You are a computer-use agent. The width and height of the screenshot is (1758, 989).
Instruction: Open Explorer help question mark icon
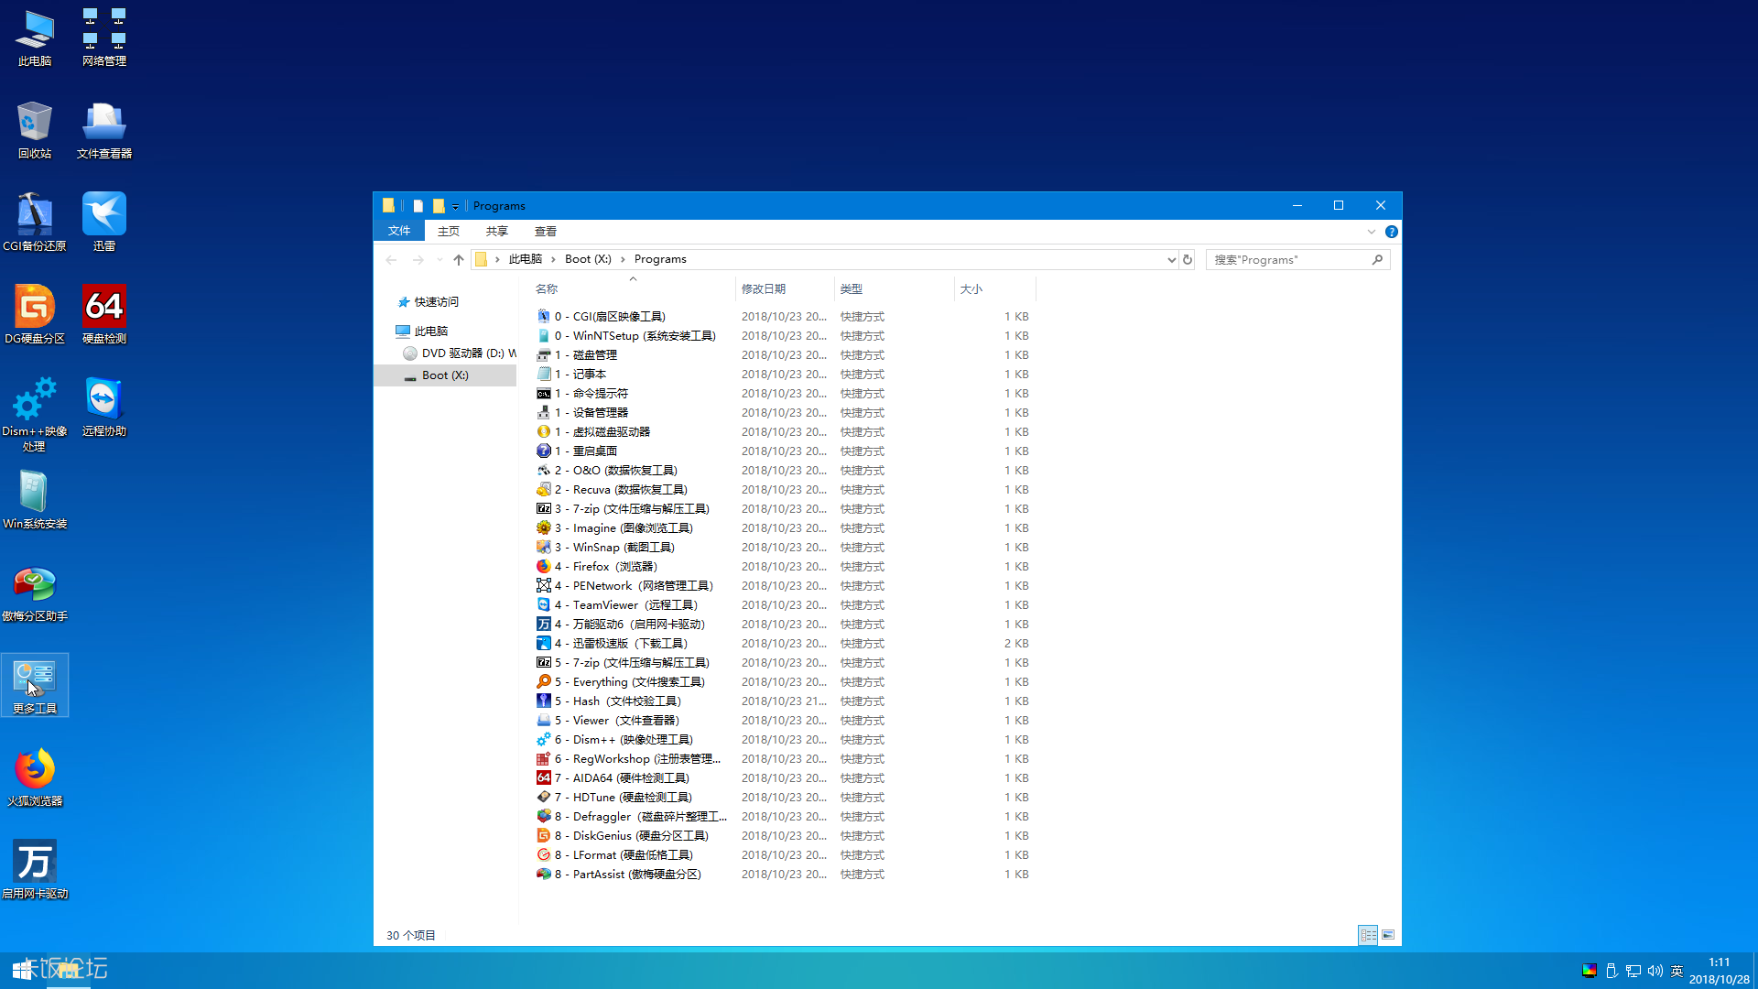pos(1391,232)
